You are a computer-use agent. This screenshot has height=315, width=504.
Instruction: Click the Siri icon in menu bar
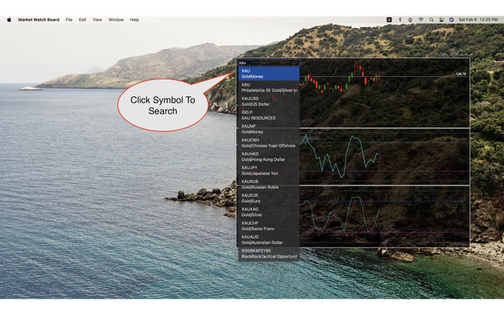coord(451,20)
